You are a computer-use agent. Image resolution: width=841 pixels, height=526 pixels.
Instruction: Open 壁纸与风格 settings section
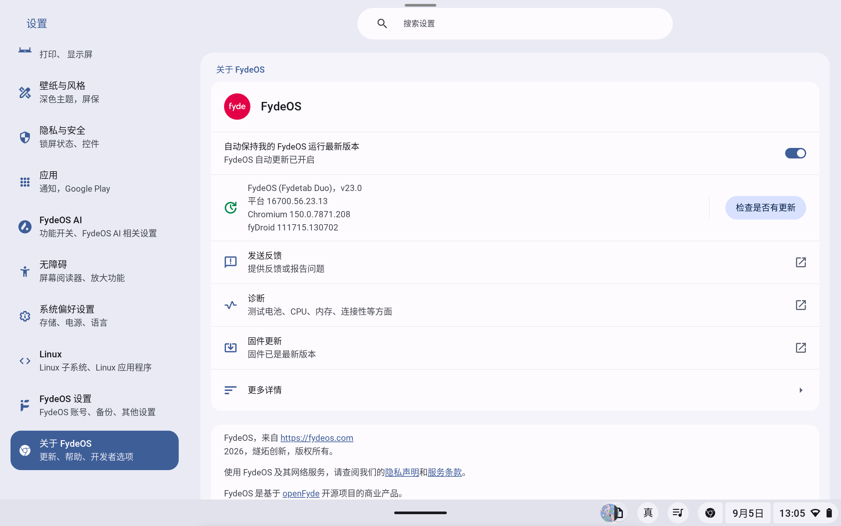[x=95, y=92]
